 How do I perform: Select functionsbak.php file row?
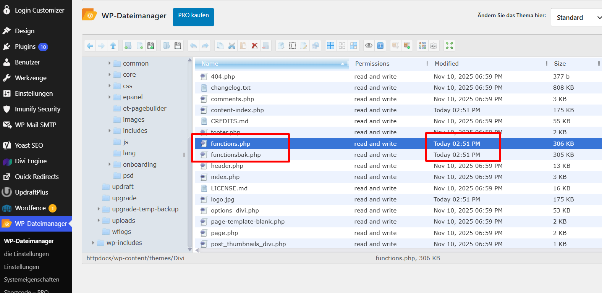pos(398,155)
